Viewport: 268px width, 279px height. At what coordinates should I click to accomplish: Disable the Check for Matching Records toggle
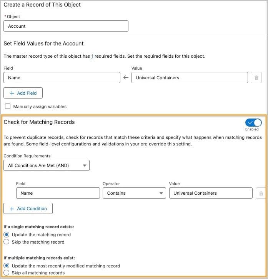tap(253, 122)
